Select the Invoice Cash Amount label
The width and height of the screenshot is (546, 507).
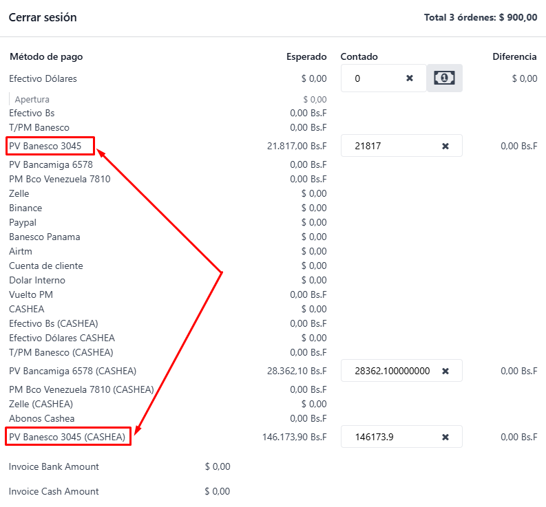pos(54,491)
